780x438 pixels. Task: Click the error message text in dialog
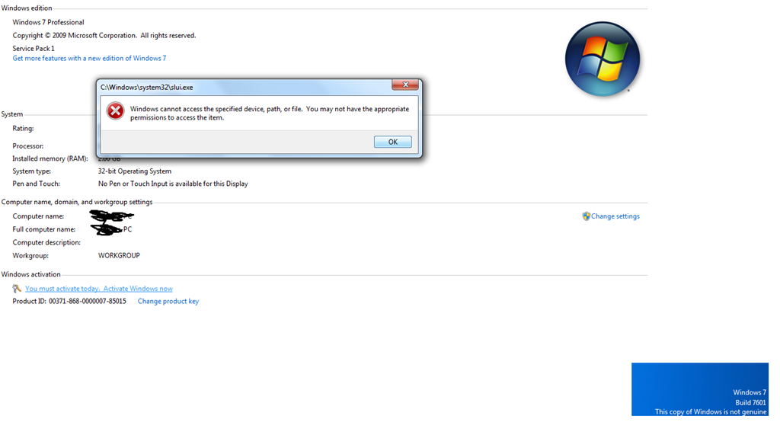[x=270, y=113]
